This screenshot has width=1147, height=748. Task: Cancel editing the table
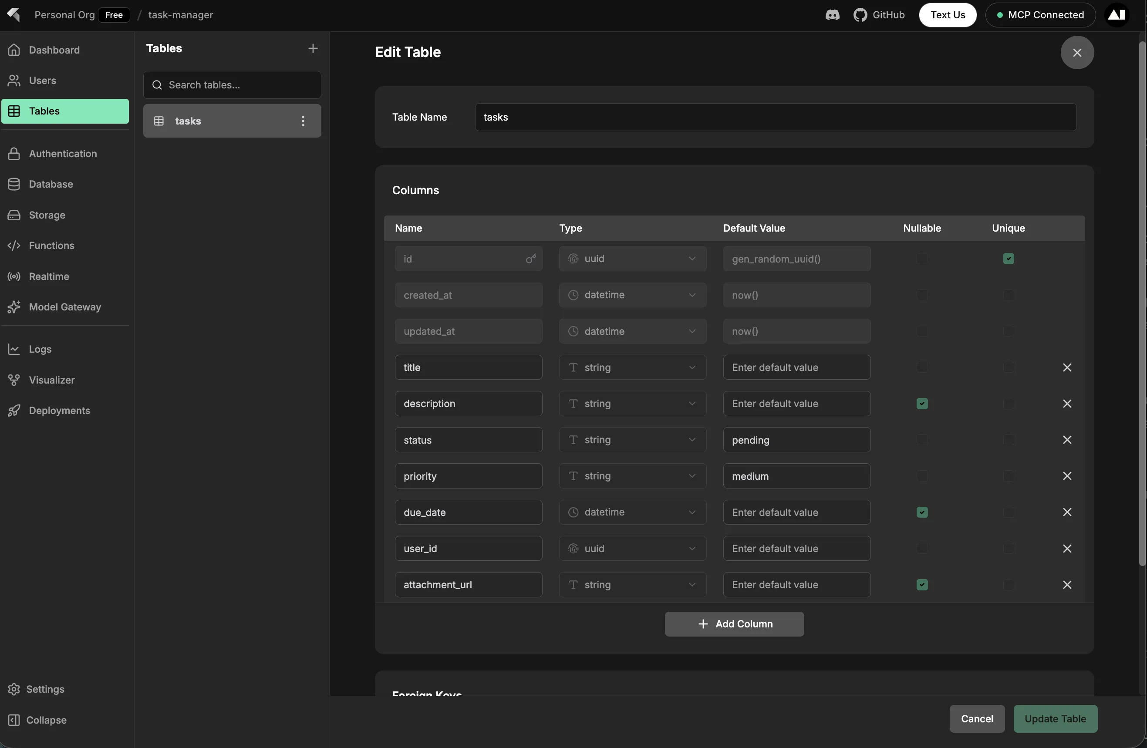(977, 718)
